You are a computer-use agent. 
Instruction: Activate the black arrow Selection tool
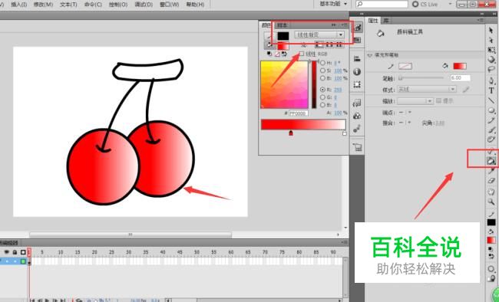click(491, 31)
